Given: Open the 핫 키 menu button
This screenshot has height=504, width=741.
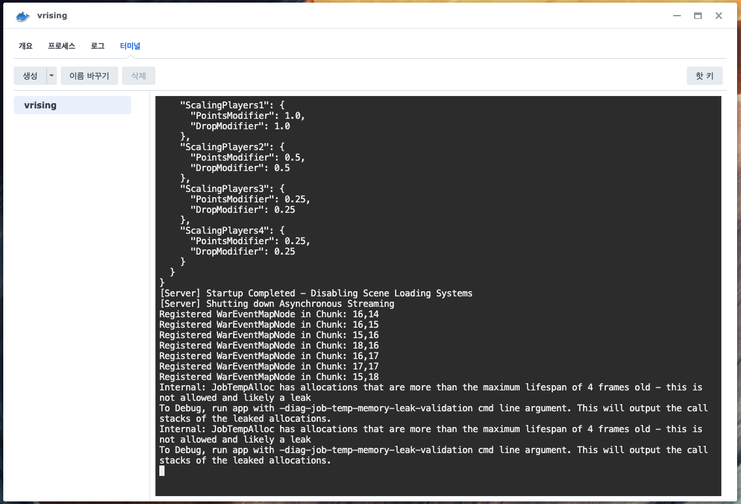Looking at the screenshot, I should (704, 76).
